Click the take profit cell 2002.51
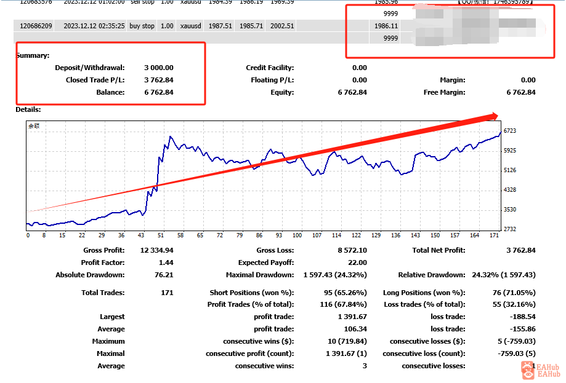 point(282,26)
